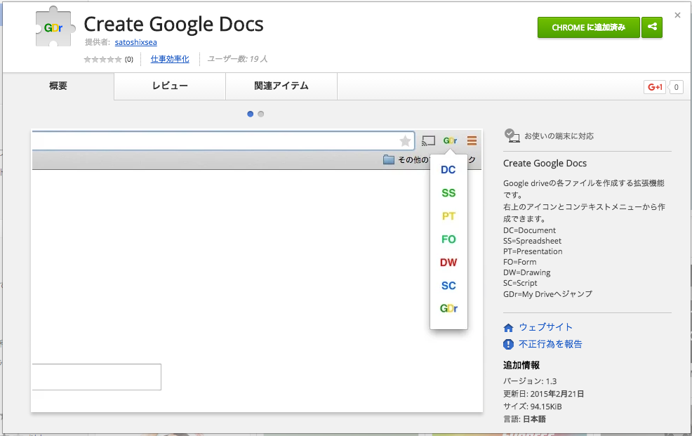Image resolution: width=692 pixels, height=436 pixels.
Task: Click the '更新日: 2015年2月21日' text
Action: tap(543, 394)
